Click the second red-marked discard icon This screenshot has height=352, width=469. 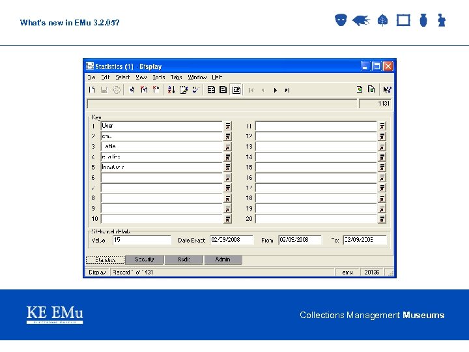(x=156, y=90)
